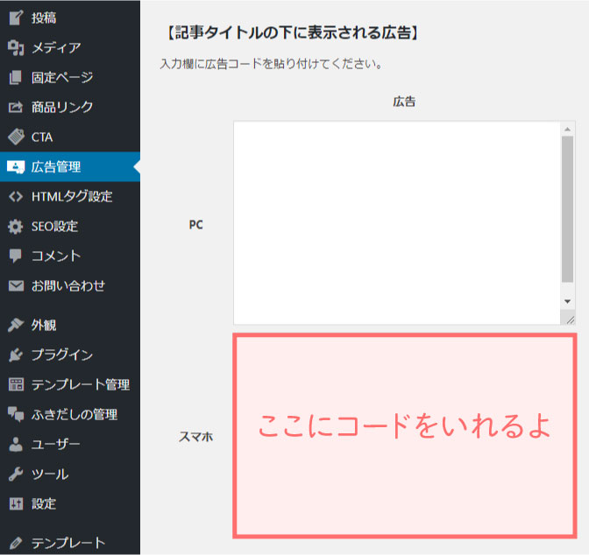
Task: Click the PC textarea resize handle
Action: [x=570, y=319]
